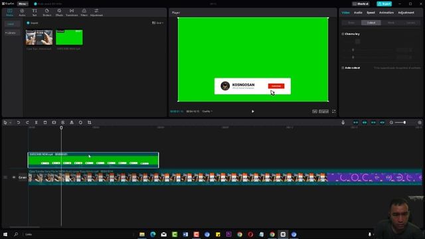Play the preview in the player
The width and height of the screenshot is (425, 239).
(252, 112)
